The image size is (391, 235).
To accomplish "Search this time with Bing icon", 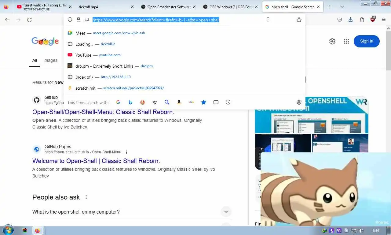I will [x=130, y=102].
